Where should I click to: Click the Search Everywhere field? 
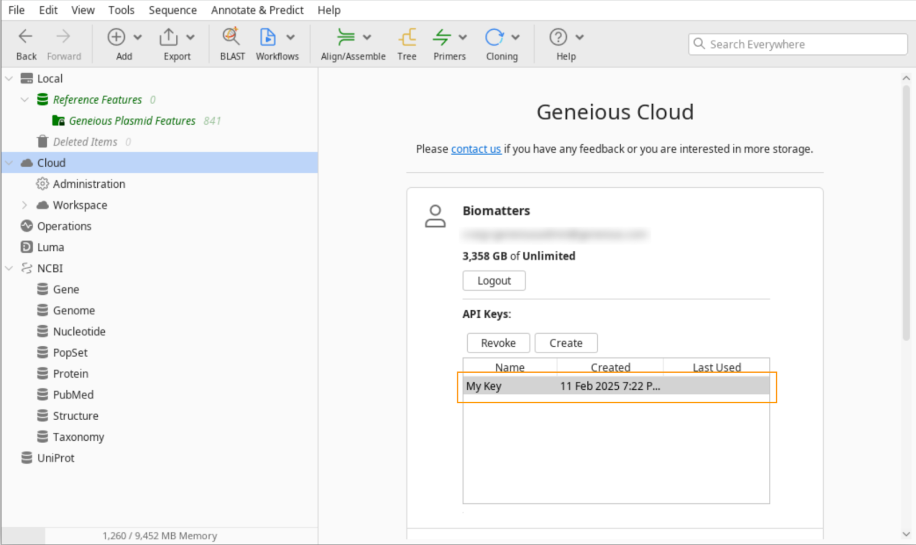click(797, 45)
